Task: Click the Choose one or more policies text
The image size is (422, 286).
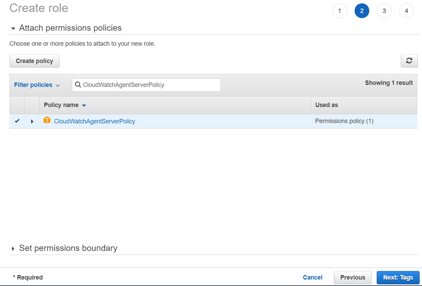Action: [x=82, y=44]
